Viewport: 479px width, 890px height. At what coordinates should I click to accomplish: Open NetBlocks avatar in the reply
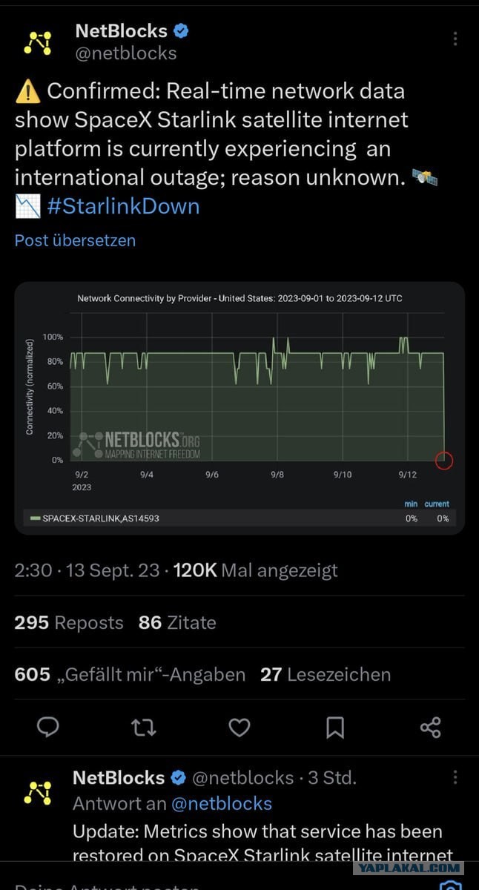point(37,793)
